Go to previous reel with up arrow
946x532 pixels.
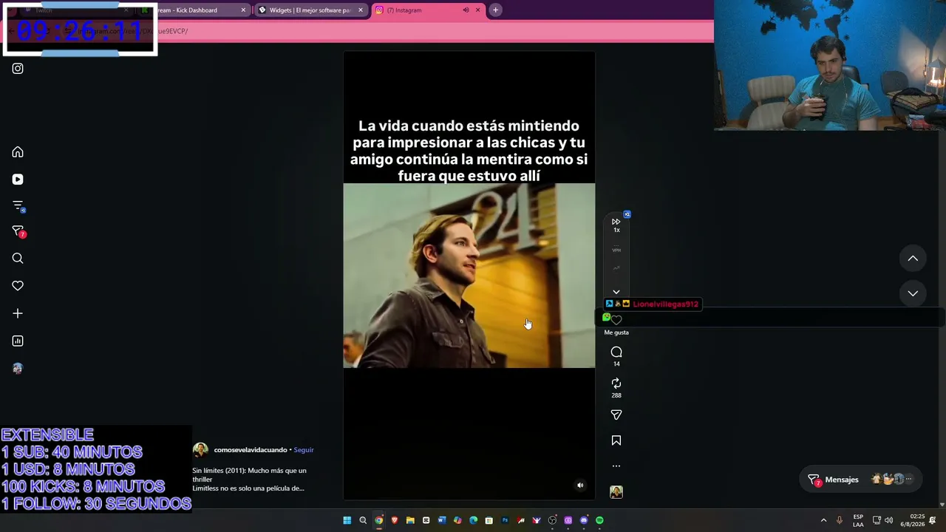tap(913, 259)
